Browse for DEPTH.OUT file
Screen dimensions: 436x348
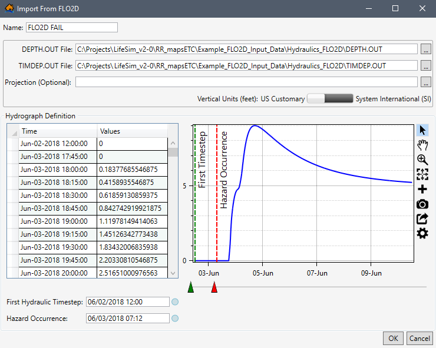[426, 49]
